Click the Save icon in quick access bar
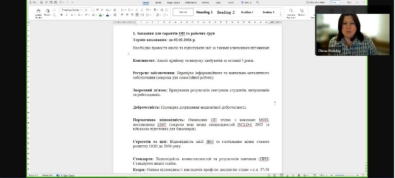The image size is (395, 178). pyautogui.click(x=41, y=2)
